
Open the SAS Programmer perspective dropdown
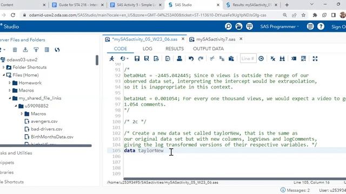280,26
